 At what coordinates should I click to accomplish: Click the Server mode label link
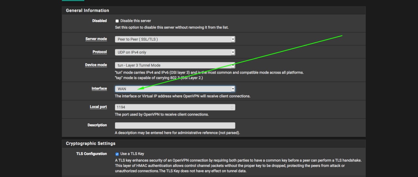(96, 39)
